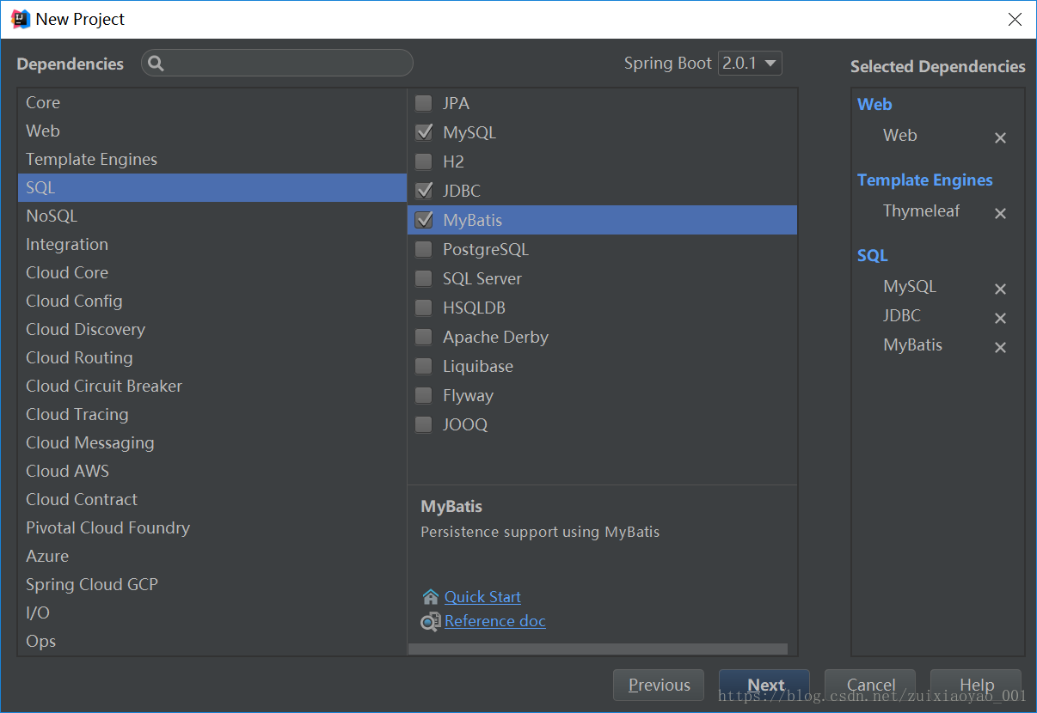The image size is (1037, 713).
Task: Open the Reference doc link
Action: click(x=495, y=621)
